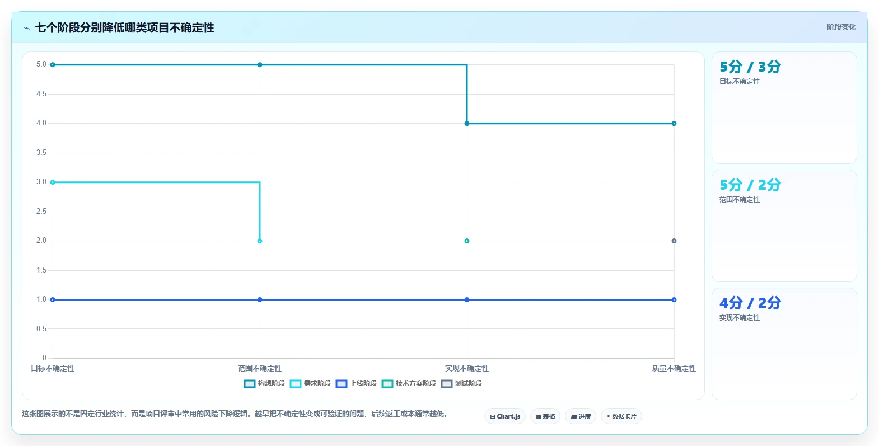Screen dimensions: 879x446
Task: Click the 数据卡片 tag chip
Action: (x=621, y=416)
